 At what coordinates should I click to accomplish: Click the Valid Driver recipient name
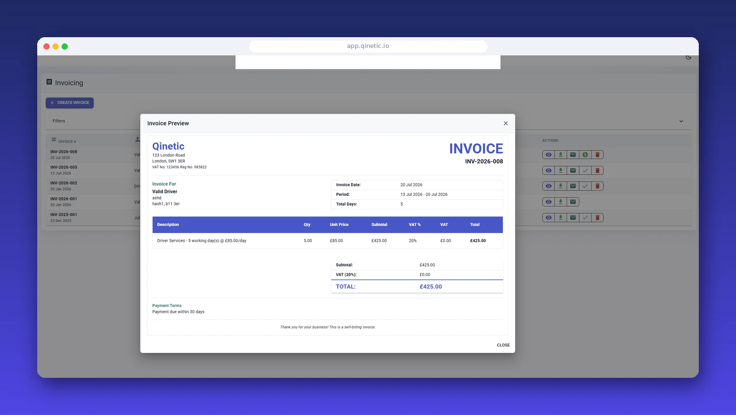[165, 191]
